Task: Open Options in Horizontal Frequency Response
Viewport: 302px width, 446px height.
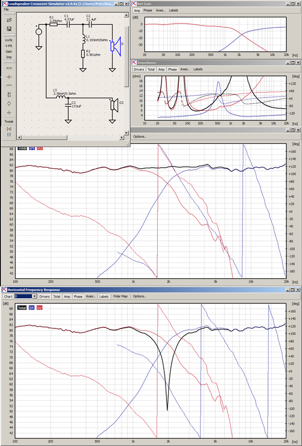Action: 139,297
